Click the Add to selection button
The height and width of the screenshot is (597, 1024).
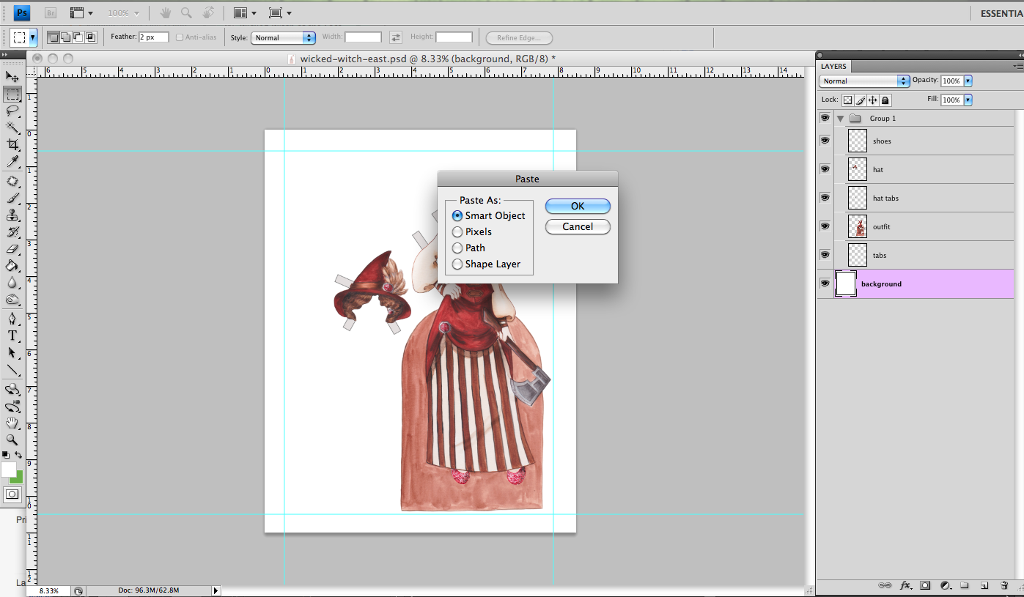(66, 37)
